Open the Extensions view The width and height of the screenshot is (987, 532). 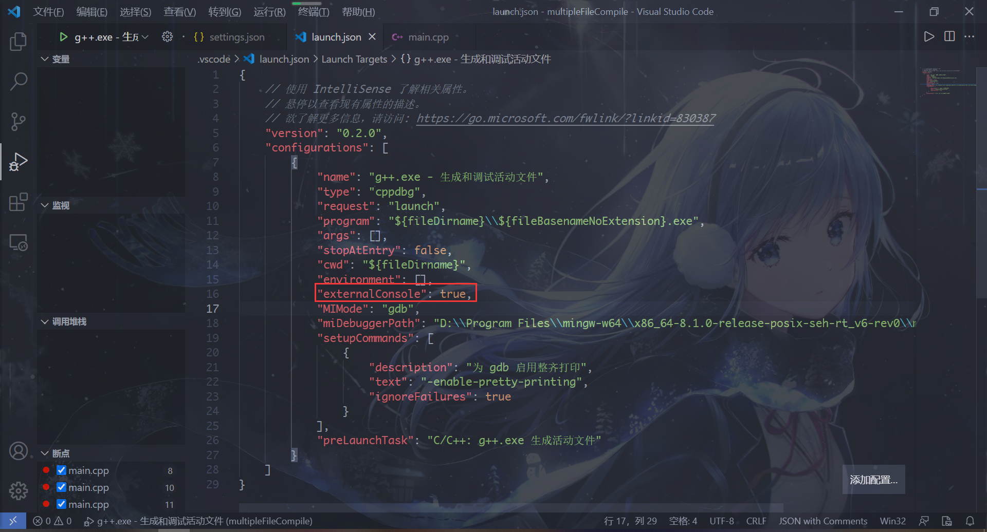point(19,202)
